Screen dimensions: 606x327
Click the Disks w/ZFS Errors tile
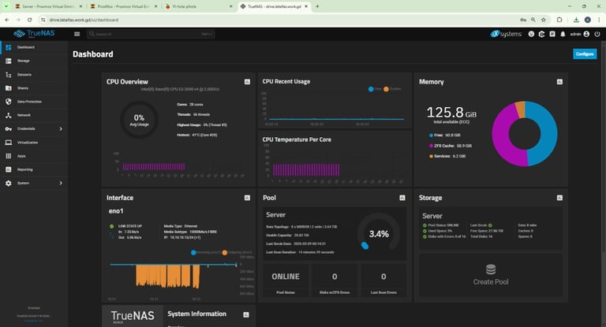click(335, 281)
